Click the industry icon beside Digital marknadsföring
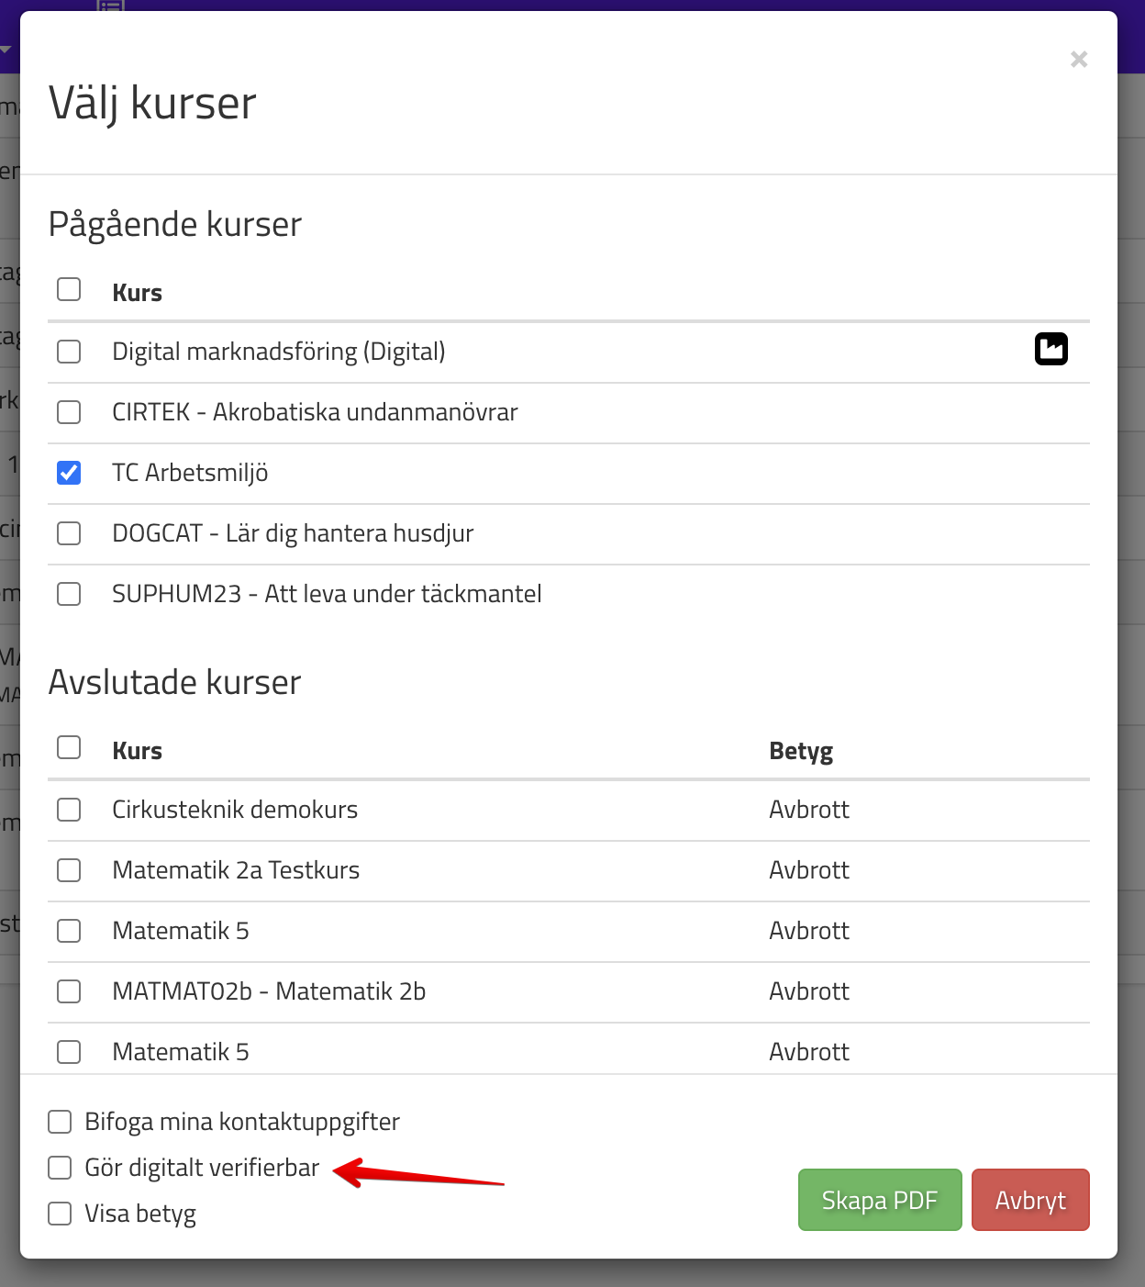 click(1051, 349)
